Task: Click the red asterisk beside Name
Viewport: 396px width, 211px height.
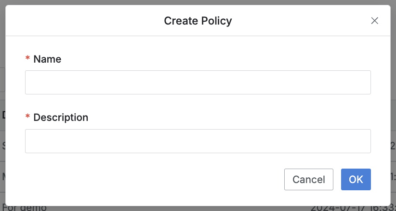Action: tap(27, 60)
